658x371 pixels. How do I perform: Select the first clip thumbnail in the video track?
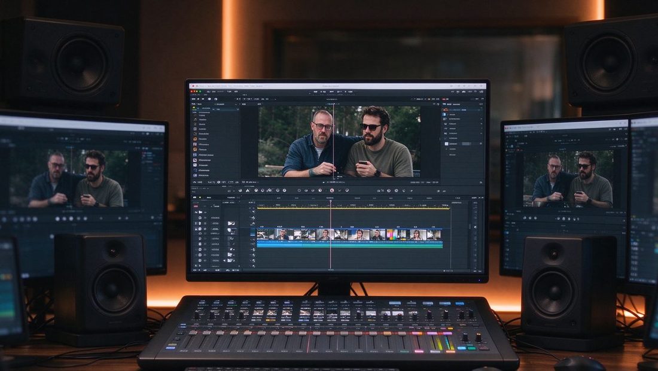[265, 235]
